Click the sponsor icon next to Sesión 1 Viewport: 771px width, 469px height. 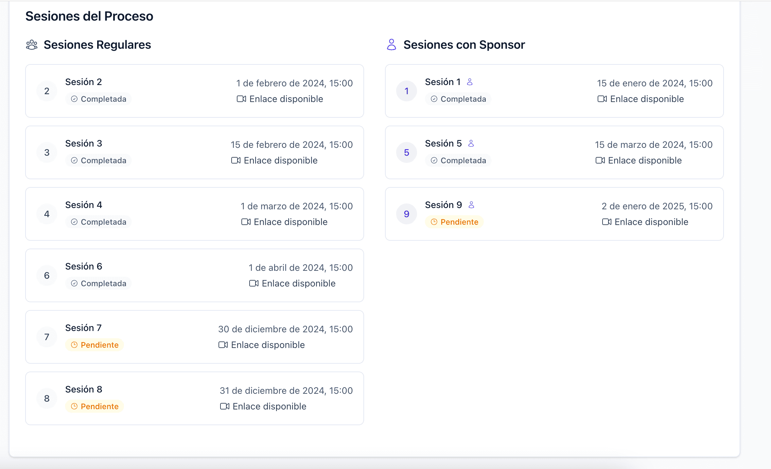pos(470,82)
